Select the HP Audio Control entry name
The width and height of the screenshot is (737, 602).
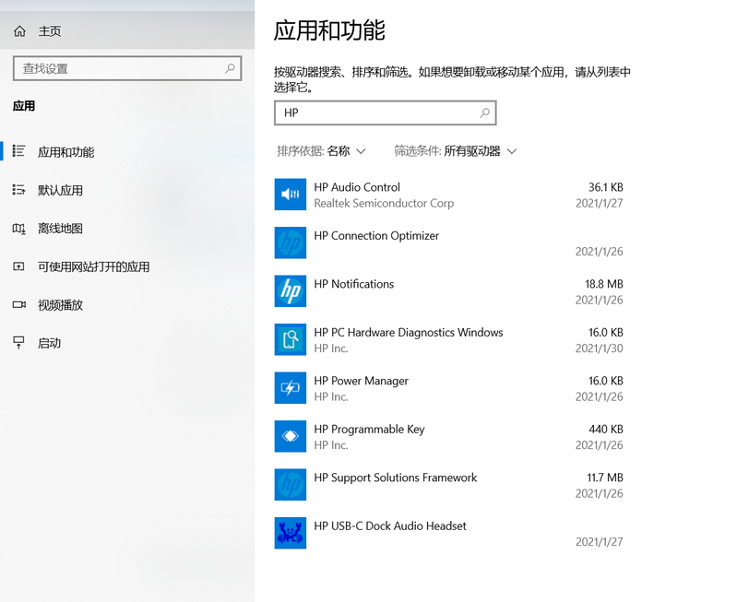[357, 187]
